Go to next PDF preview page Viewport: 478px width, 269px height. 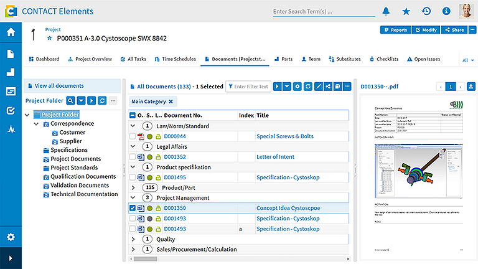tap(461, 87)
